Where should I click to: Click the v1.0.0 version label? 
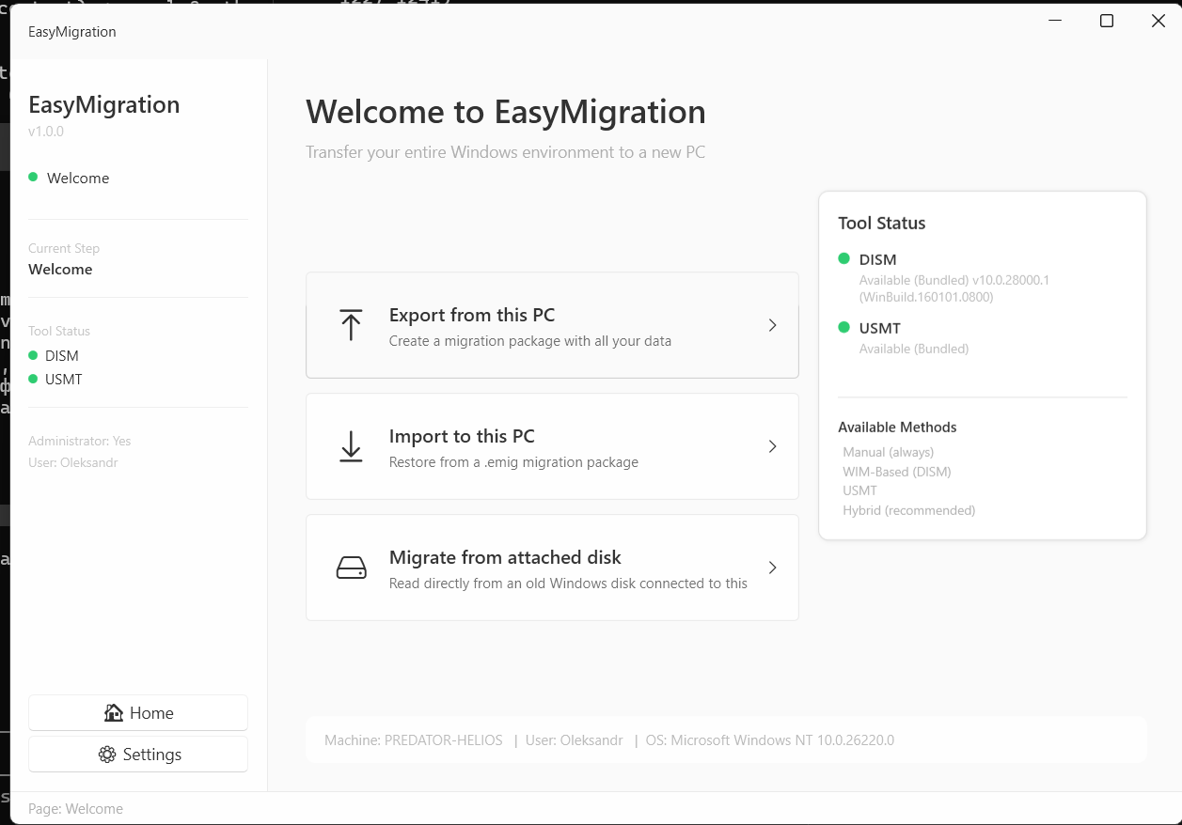(x=46, y=131)
